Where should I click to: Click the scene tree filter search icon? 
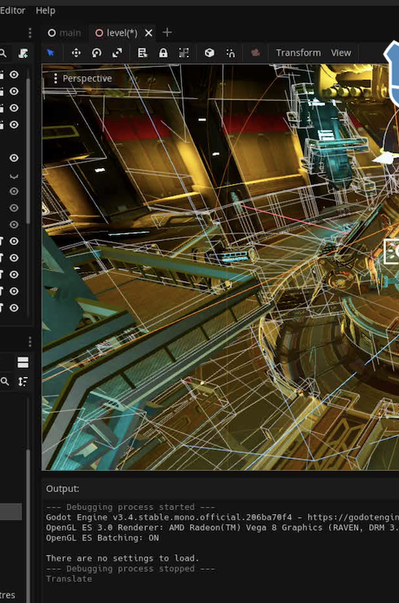(x=3, y=53)
